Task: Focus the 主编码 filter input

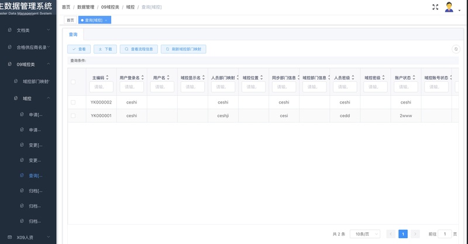Action: 101,87
